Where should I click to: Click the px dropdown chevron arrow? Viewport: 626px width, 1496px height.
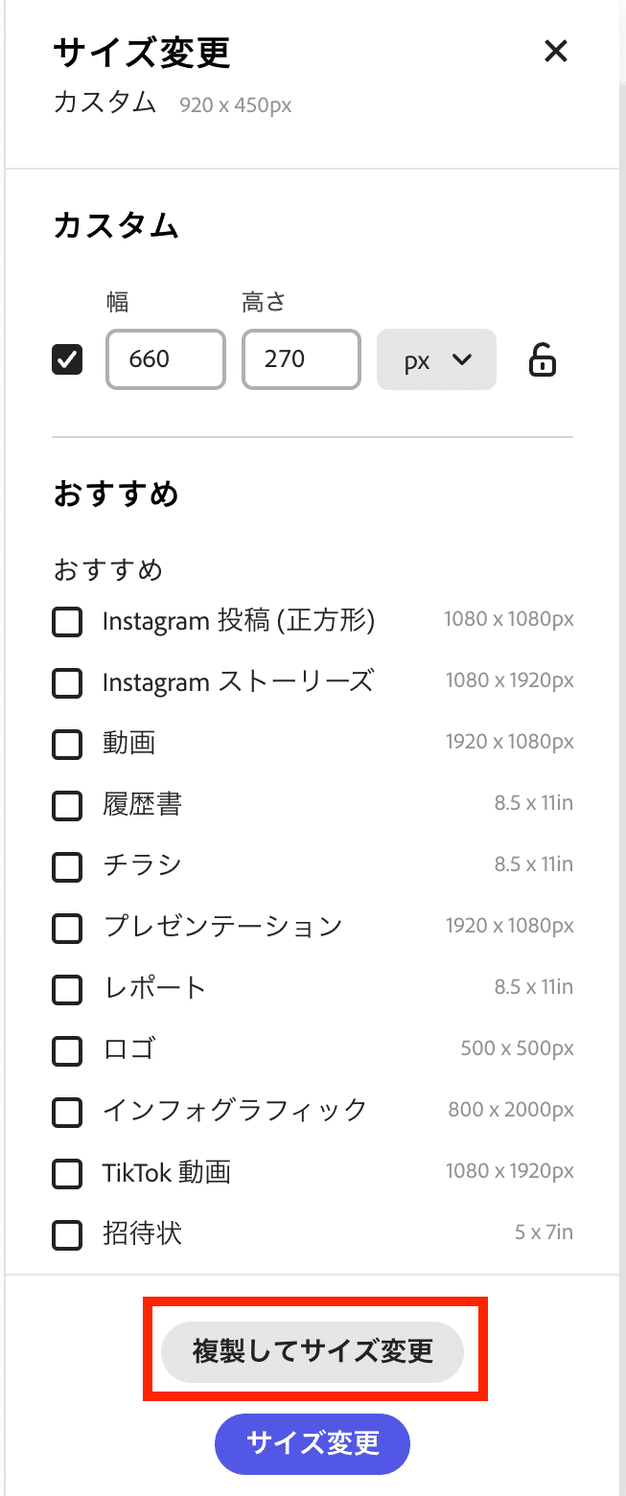462,360
